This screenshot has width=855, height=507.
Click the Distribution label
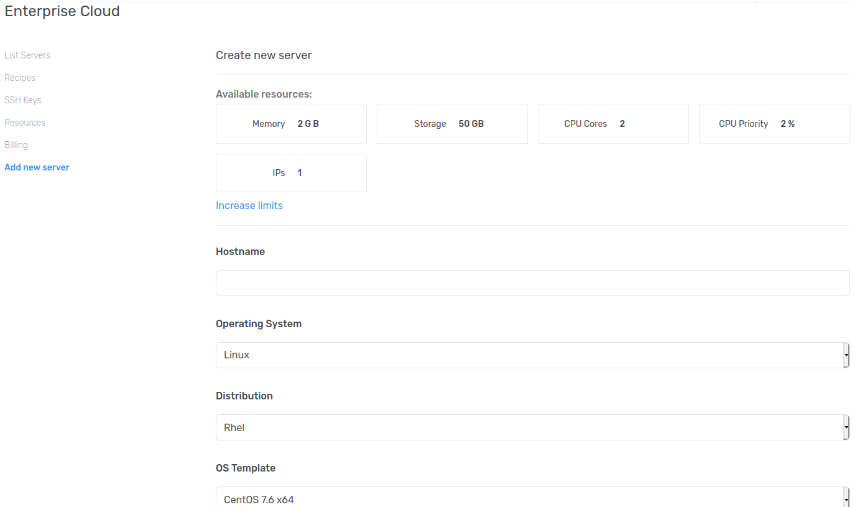click(244, 396)
